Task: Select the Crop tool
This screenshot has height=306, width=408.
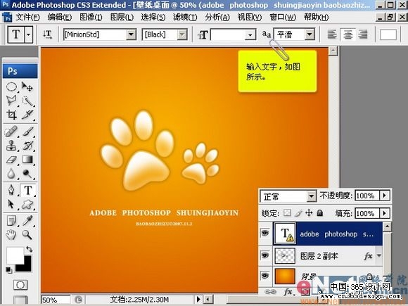Action: (x=11, y=115)
